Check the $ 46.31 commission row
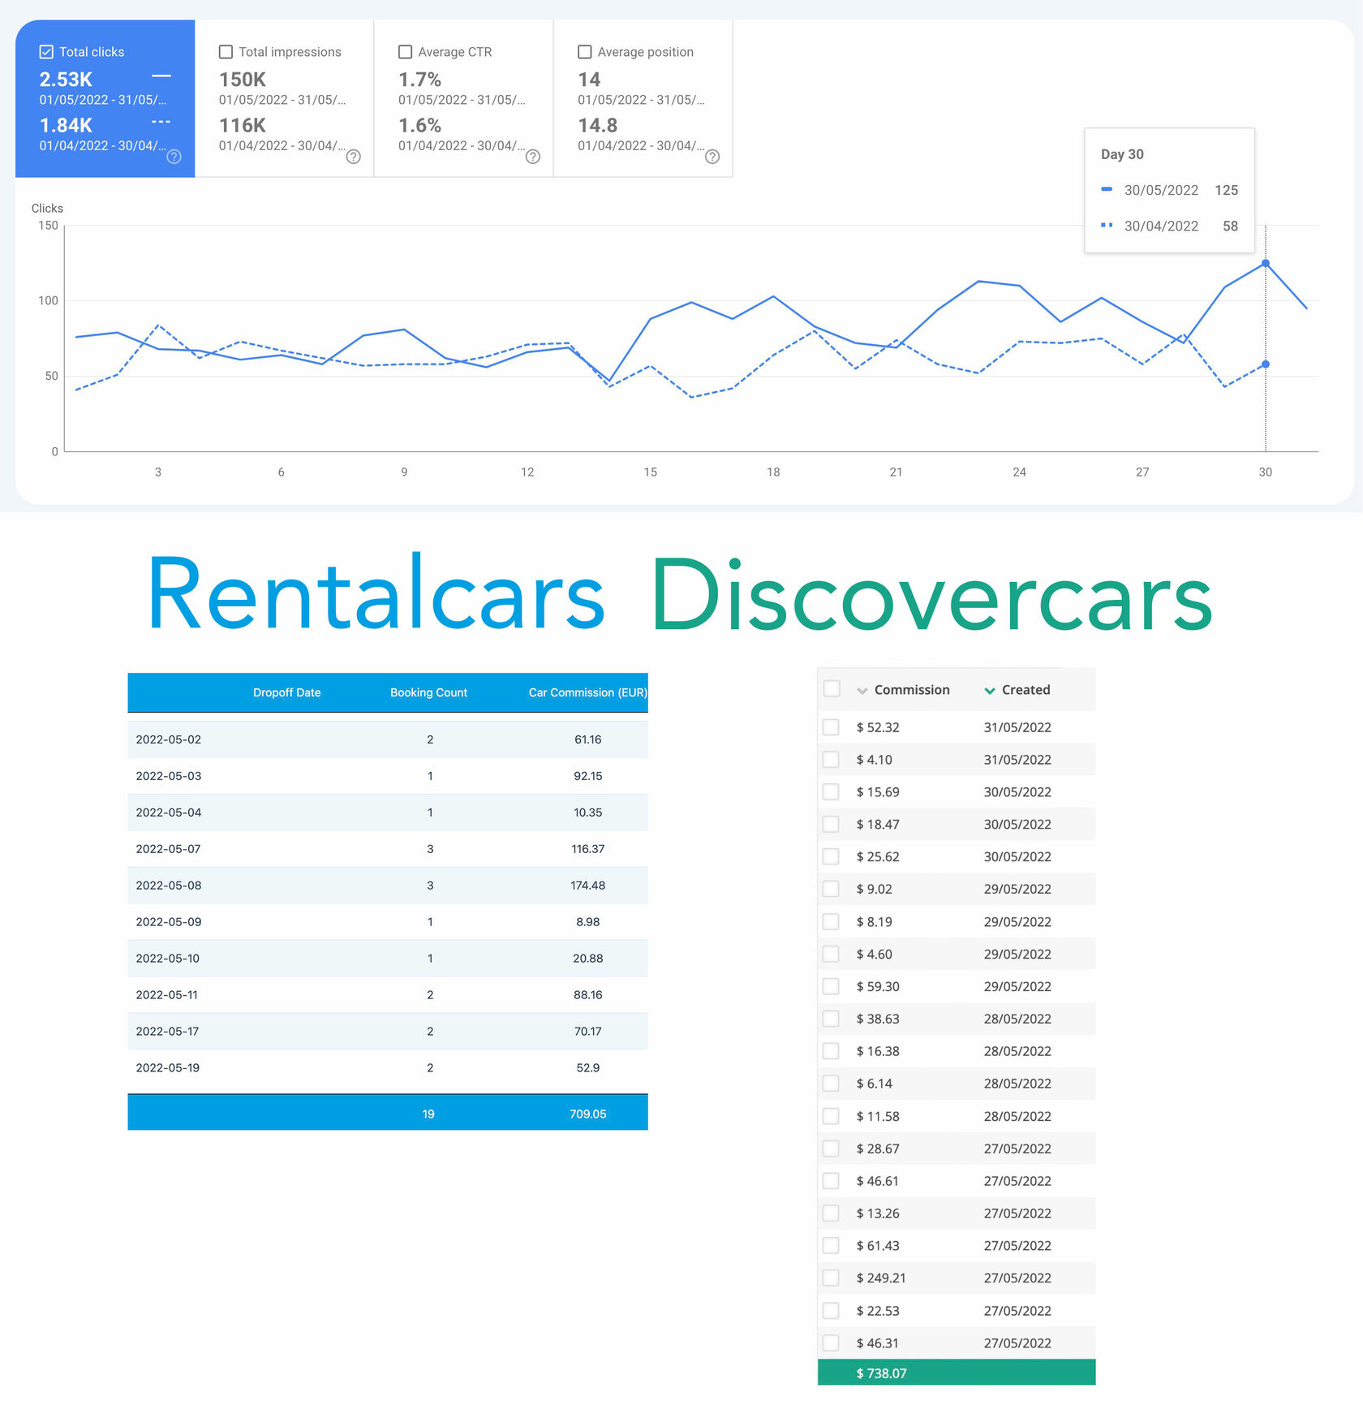Image resolution: width=1363 pixels, height=1418 pixels. (831, 1343)
